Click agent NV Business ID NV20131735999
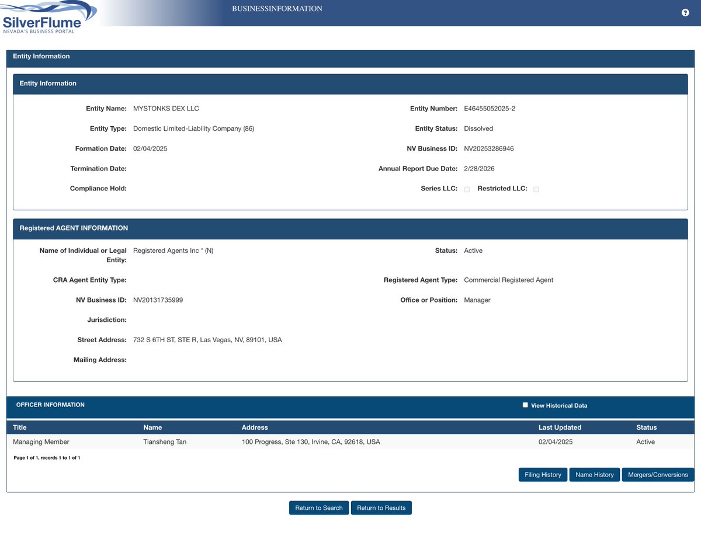Image resolution: width=701 pixels, height=539 pixels. (x=158, y=300)
